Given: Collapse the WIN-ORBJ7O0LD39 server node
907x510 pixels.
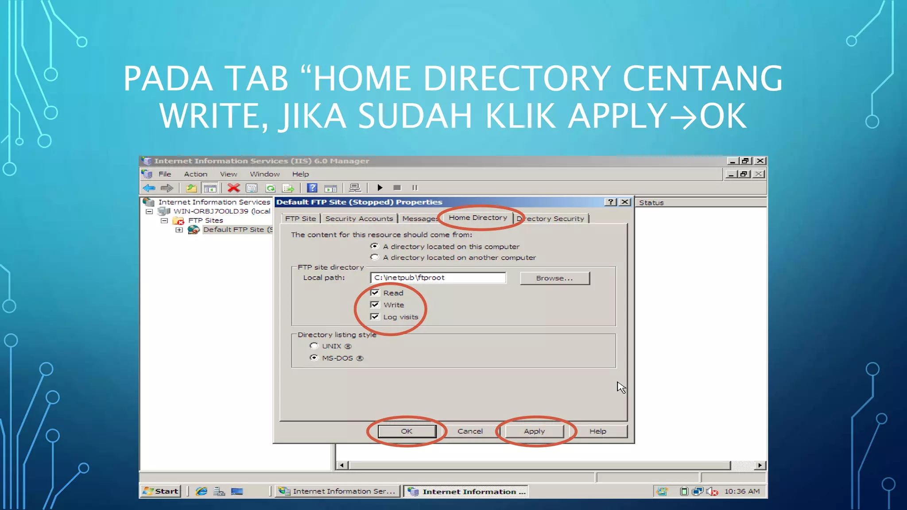Looking at the screenshot, I should (149, 212).
